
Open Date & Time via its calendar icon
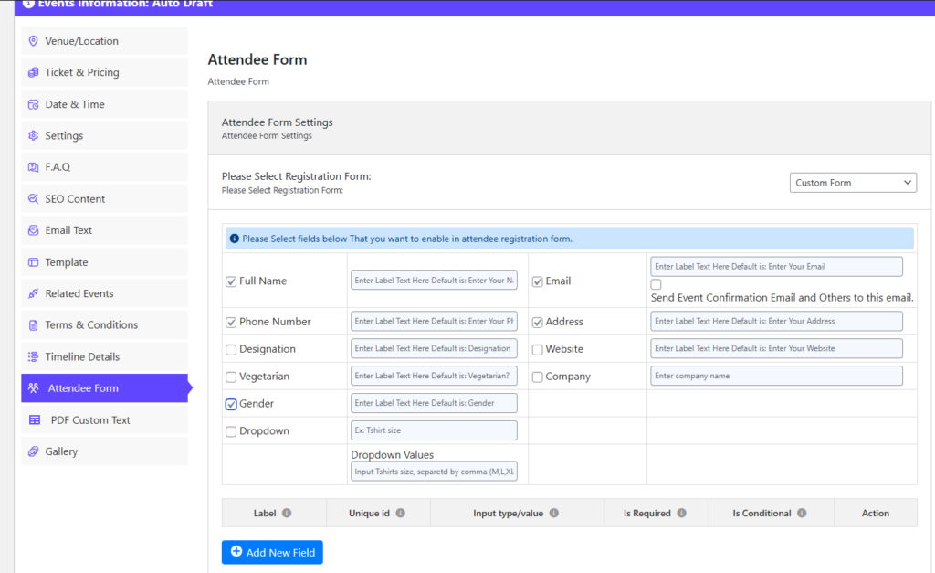pos(33,103)
